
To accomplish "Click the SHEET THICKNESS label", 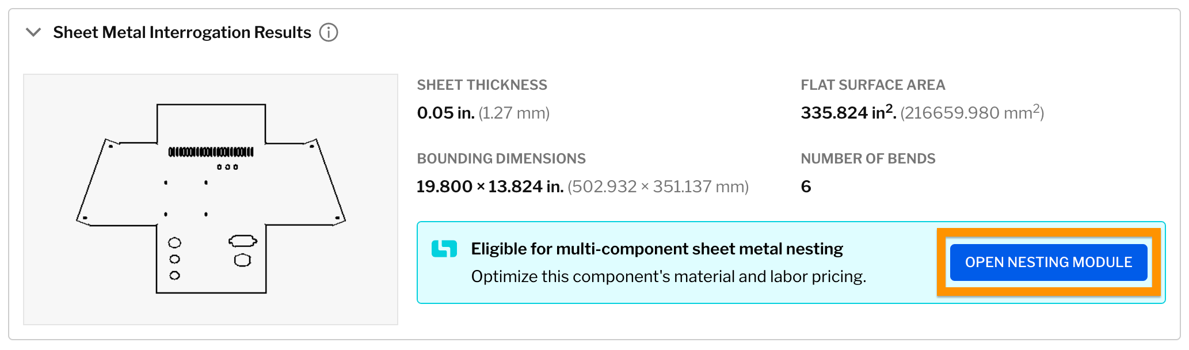I will pos(482,85).
